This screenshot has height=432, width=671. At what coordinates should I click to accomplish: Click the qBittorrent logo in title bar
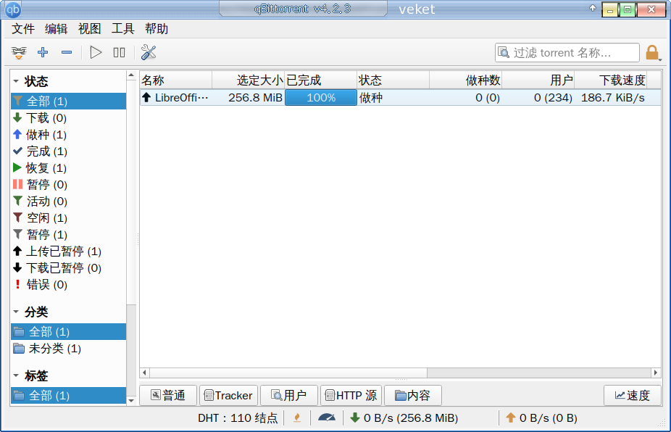click(12, 9)
